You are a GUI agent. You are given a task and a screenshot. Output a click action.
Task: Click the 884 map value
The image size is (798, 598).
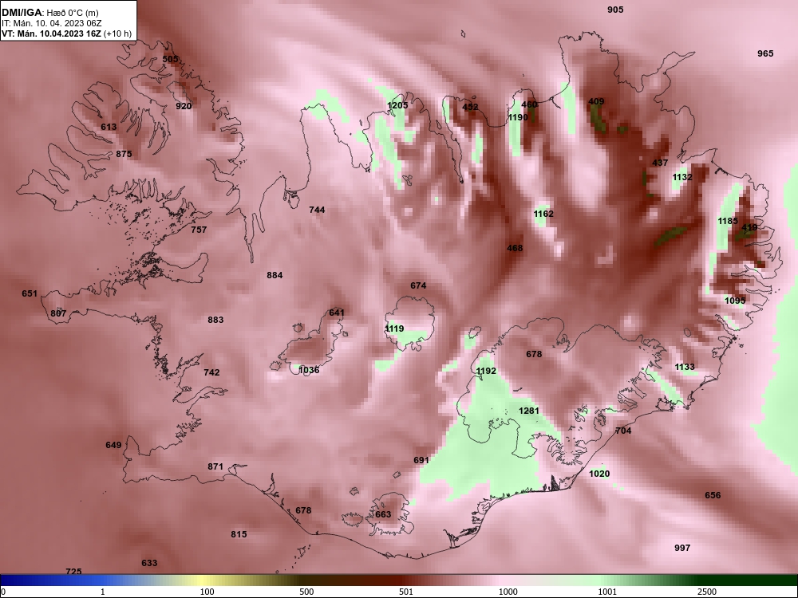coord(275,276)
